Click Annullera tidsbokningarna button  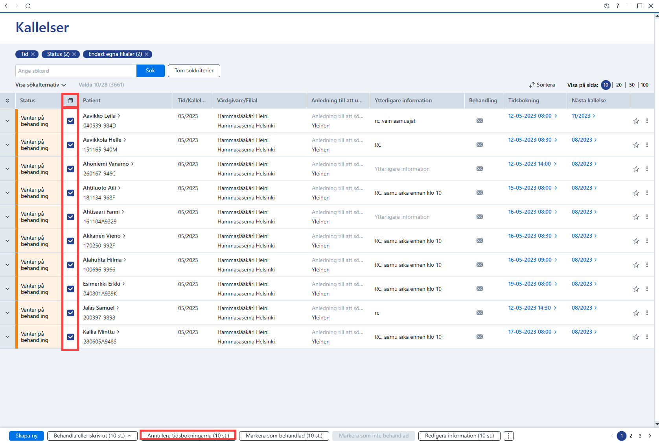tap(188, 436)
